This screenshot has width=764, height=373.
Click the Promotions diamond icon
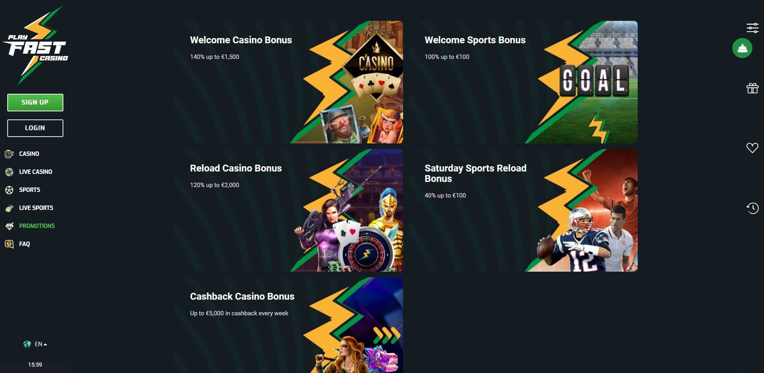tap(9, 226)
